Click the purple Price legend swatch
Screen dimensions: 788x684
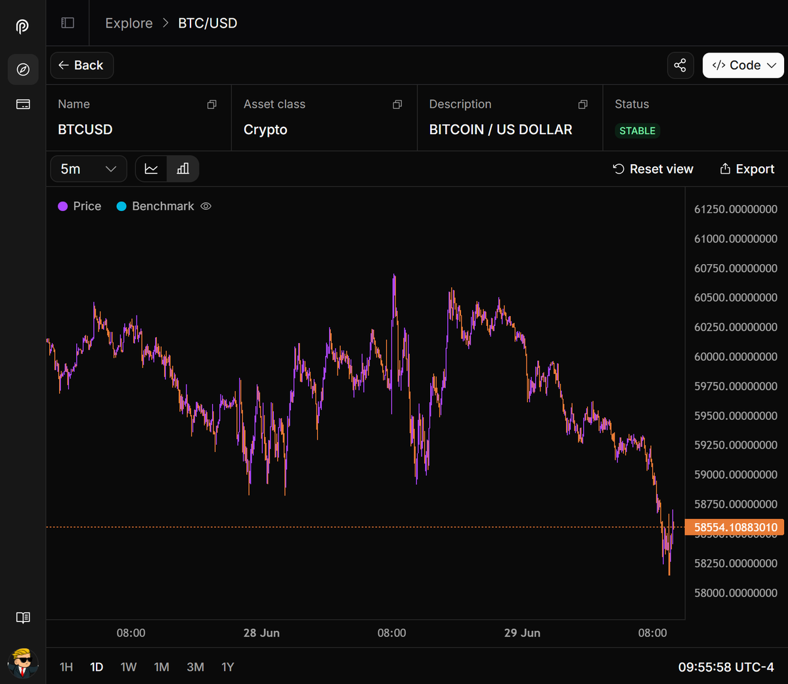(63, 206)
